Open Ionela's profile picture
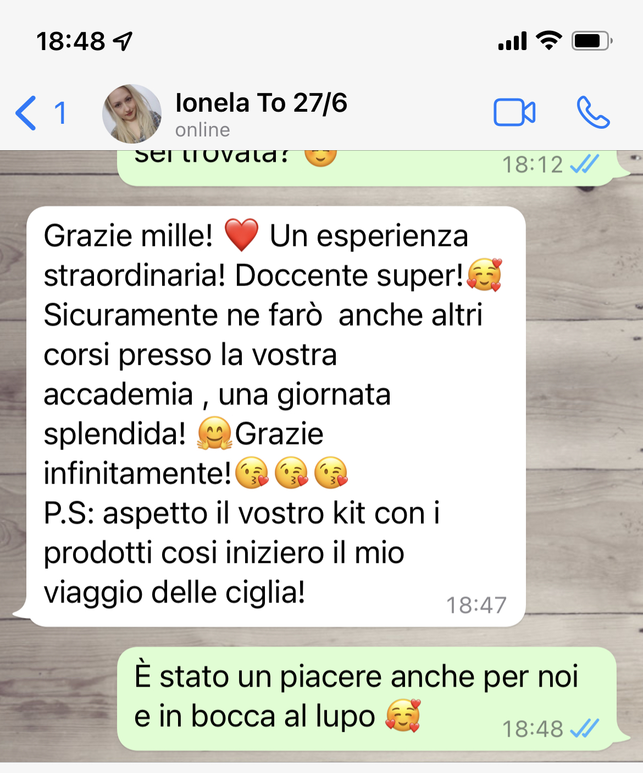The image size is (643, 773). point(132,114)
